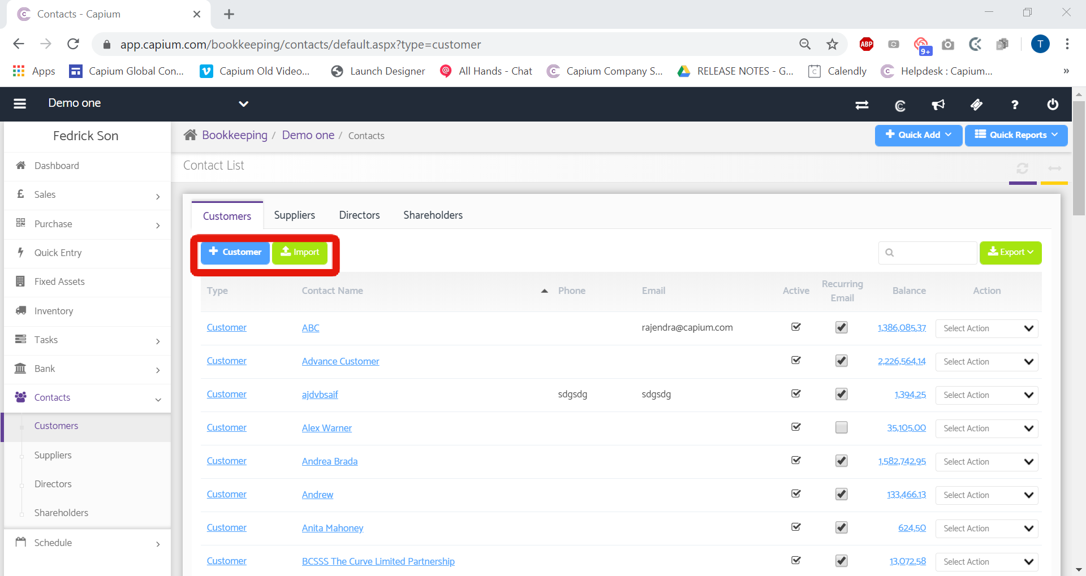Viewport: 1086px width, 576px height.
Task: Open the hamburger menu in header
Action: click(20, 104)
